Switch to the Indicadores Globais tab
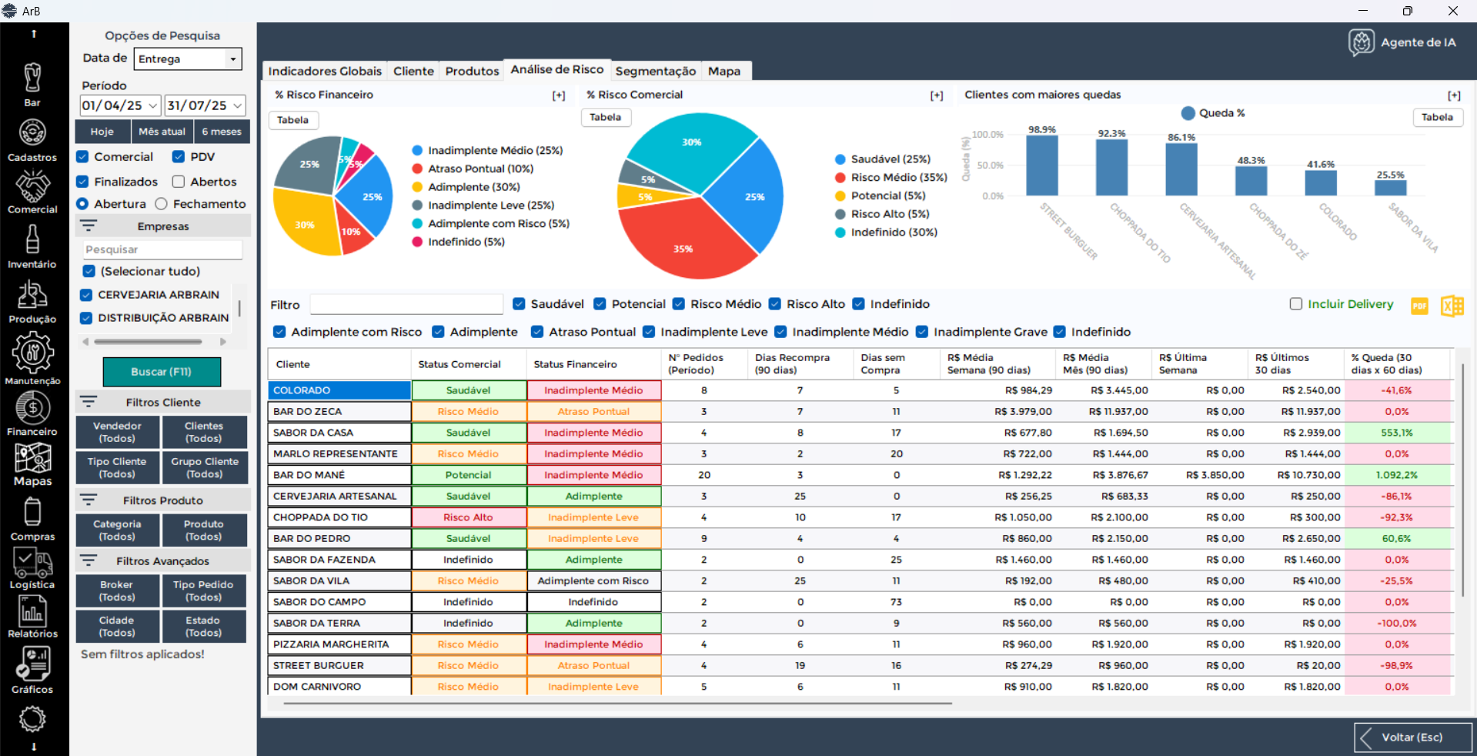 (324, 71)
